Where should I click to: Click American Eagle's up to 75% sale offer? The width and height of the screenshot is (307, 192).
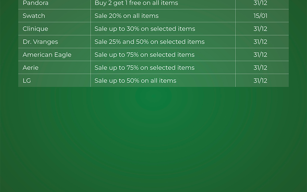[145, 55]
